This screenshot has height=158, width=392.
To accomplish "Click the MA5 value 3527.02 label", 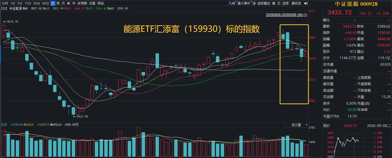I will [x=32, y=8].
